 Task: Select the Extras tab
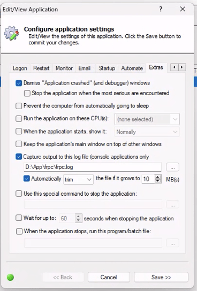[x=156, y=67]
